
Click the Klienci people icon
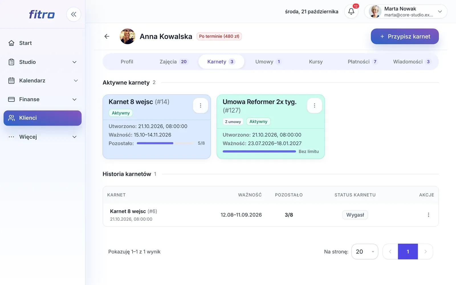tap(11, 118)
